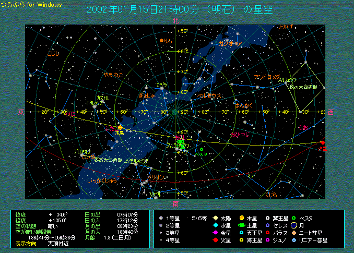This screenshot has width=354, height=253.
Task: Click the green Saturn icon near the zenith
Action: click(181, 141)
